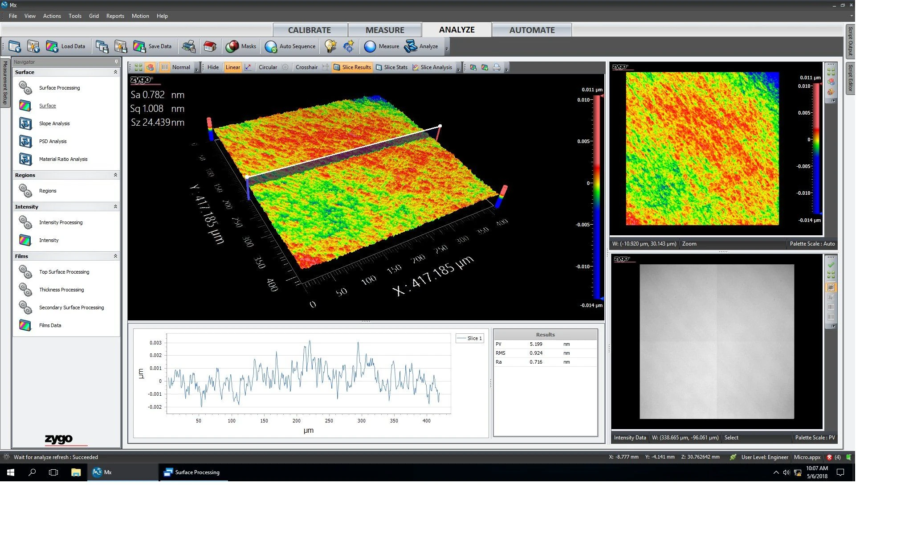Click the blue Measure sphere icon

(x=370, y=46)
